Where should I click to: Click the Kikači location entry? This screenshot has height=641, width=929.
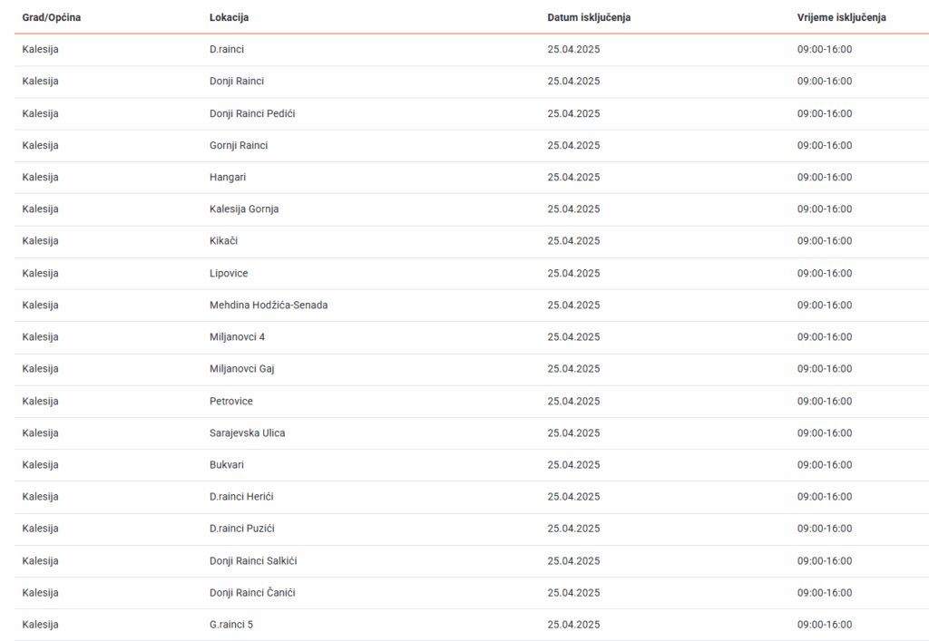224,240
